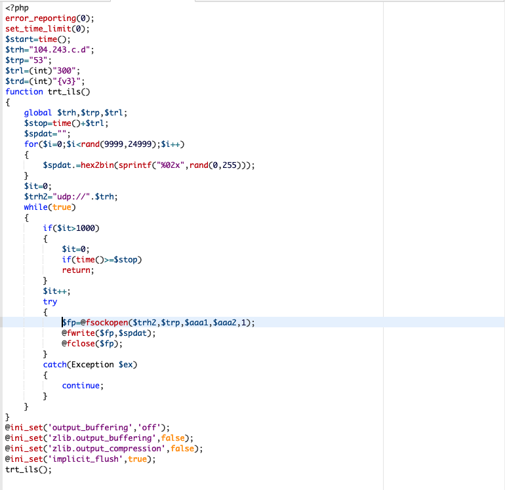Click the $trl=(int)"300"; line
This screenshot has height=490, width=505.
pyautogui.click(x=43, y=71)
